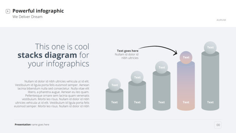Click the page number 00 box
236x133 pixels.
point(218,125)
